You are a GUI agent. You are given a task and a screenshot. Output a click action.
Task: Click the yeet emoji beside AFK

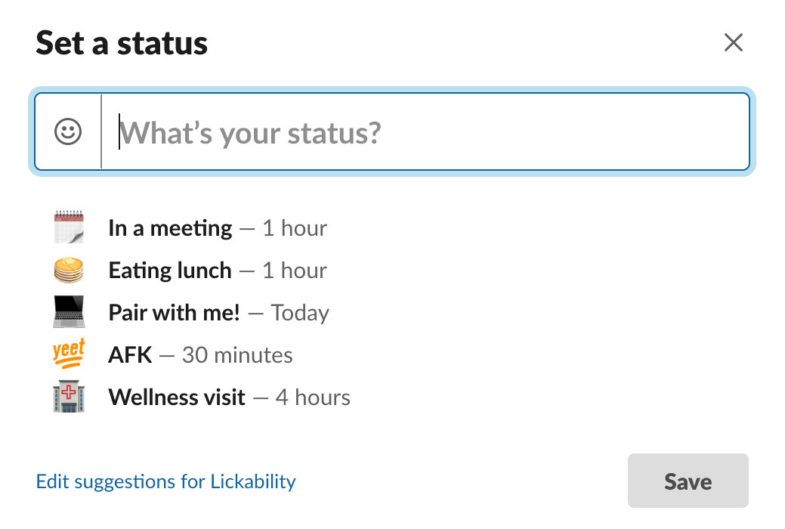click(69, 354)
